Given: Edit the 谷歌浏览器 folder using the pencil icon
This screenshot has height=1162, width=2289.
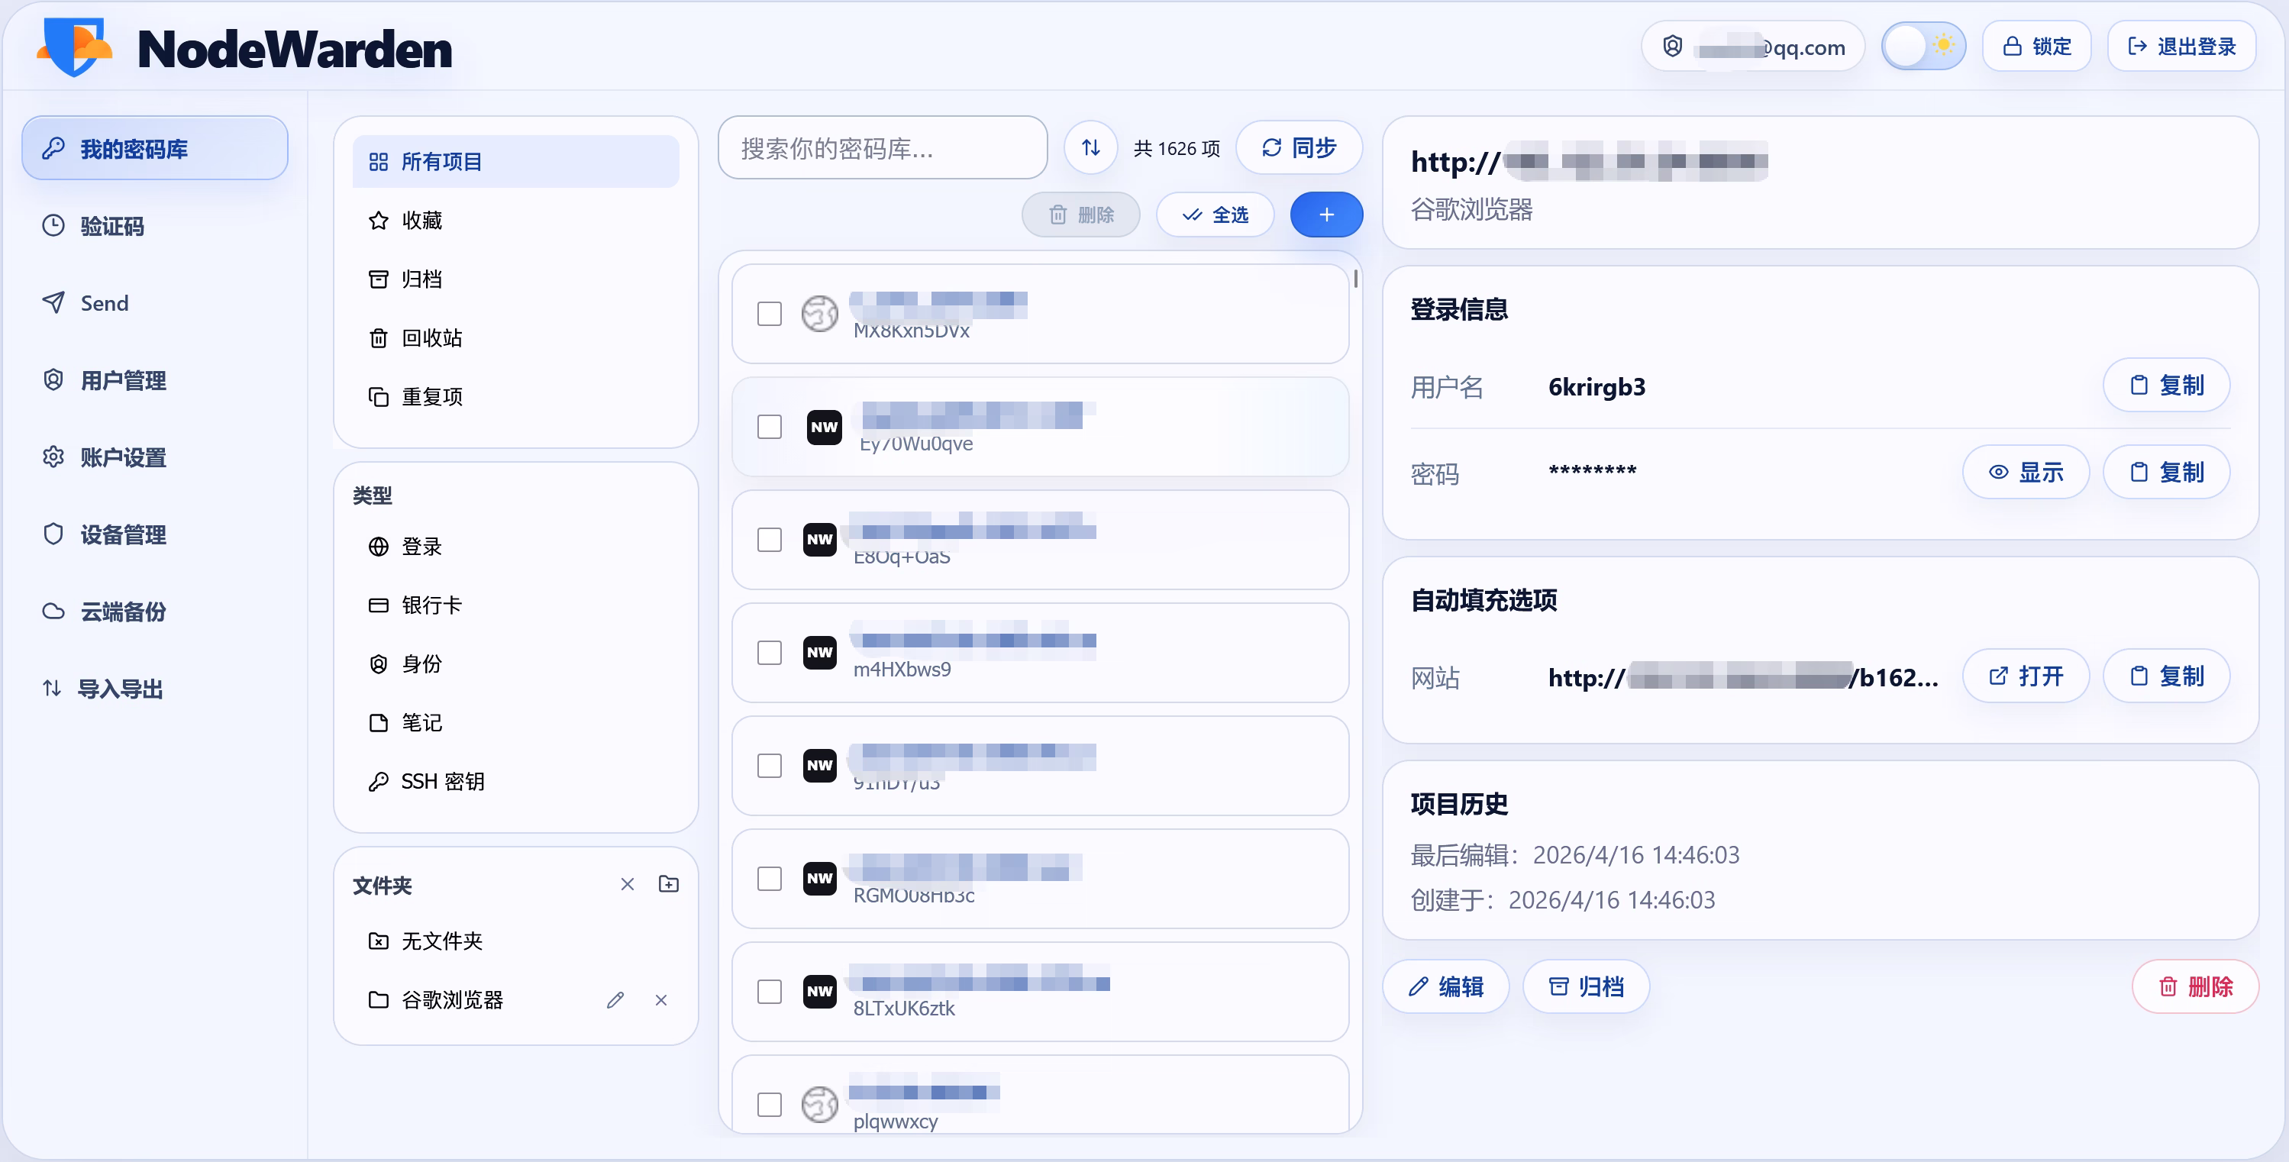Looking at the screenshot, I should point(615,999).
